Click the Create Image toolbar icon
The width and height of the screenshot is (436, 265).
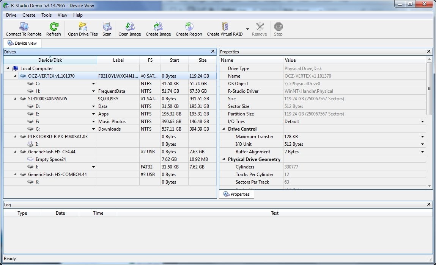(159, 26)
